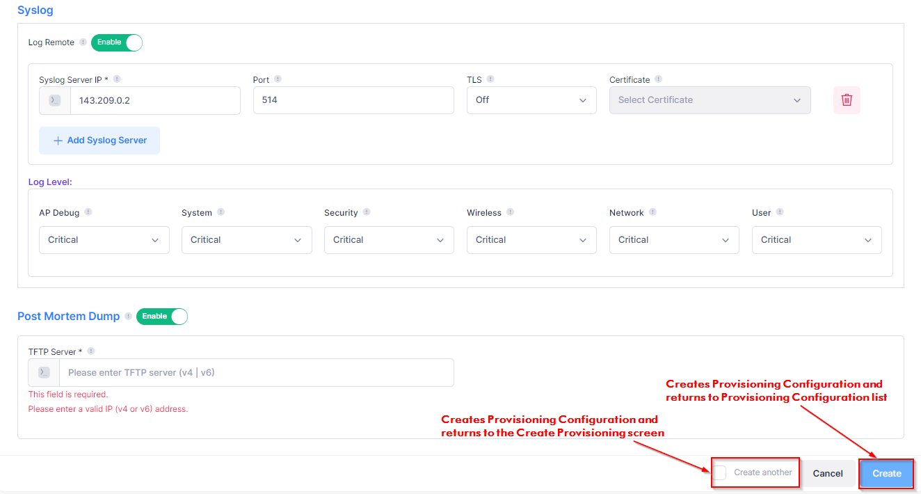
Task: Click the info icon next to Certificate label
Action: pyautogui.click(x=658, y=79)
